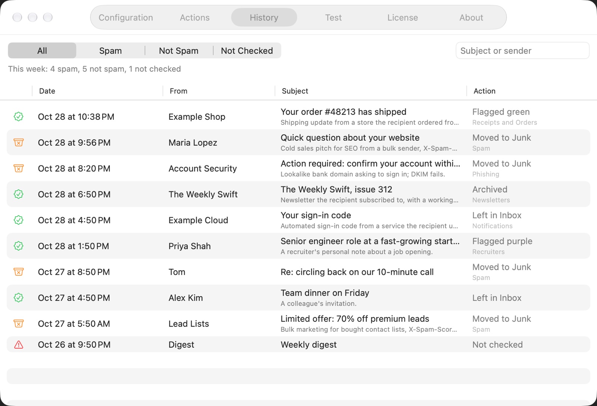Sort by the Action column header
The height and width of the screenshot is (406, 597).
click(x=485, y=91)
